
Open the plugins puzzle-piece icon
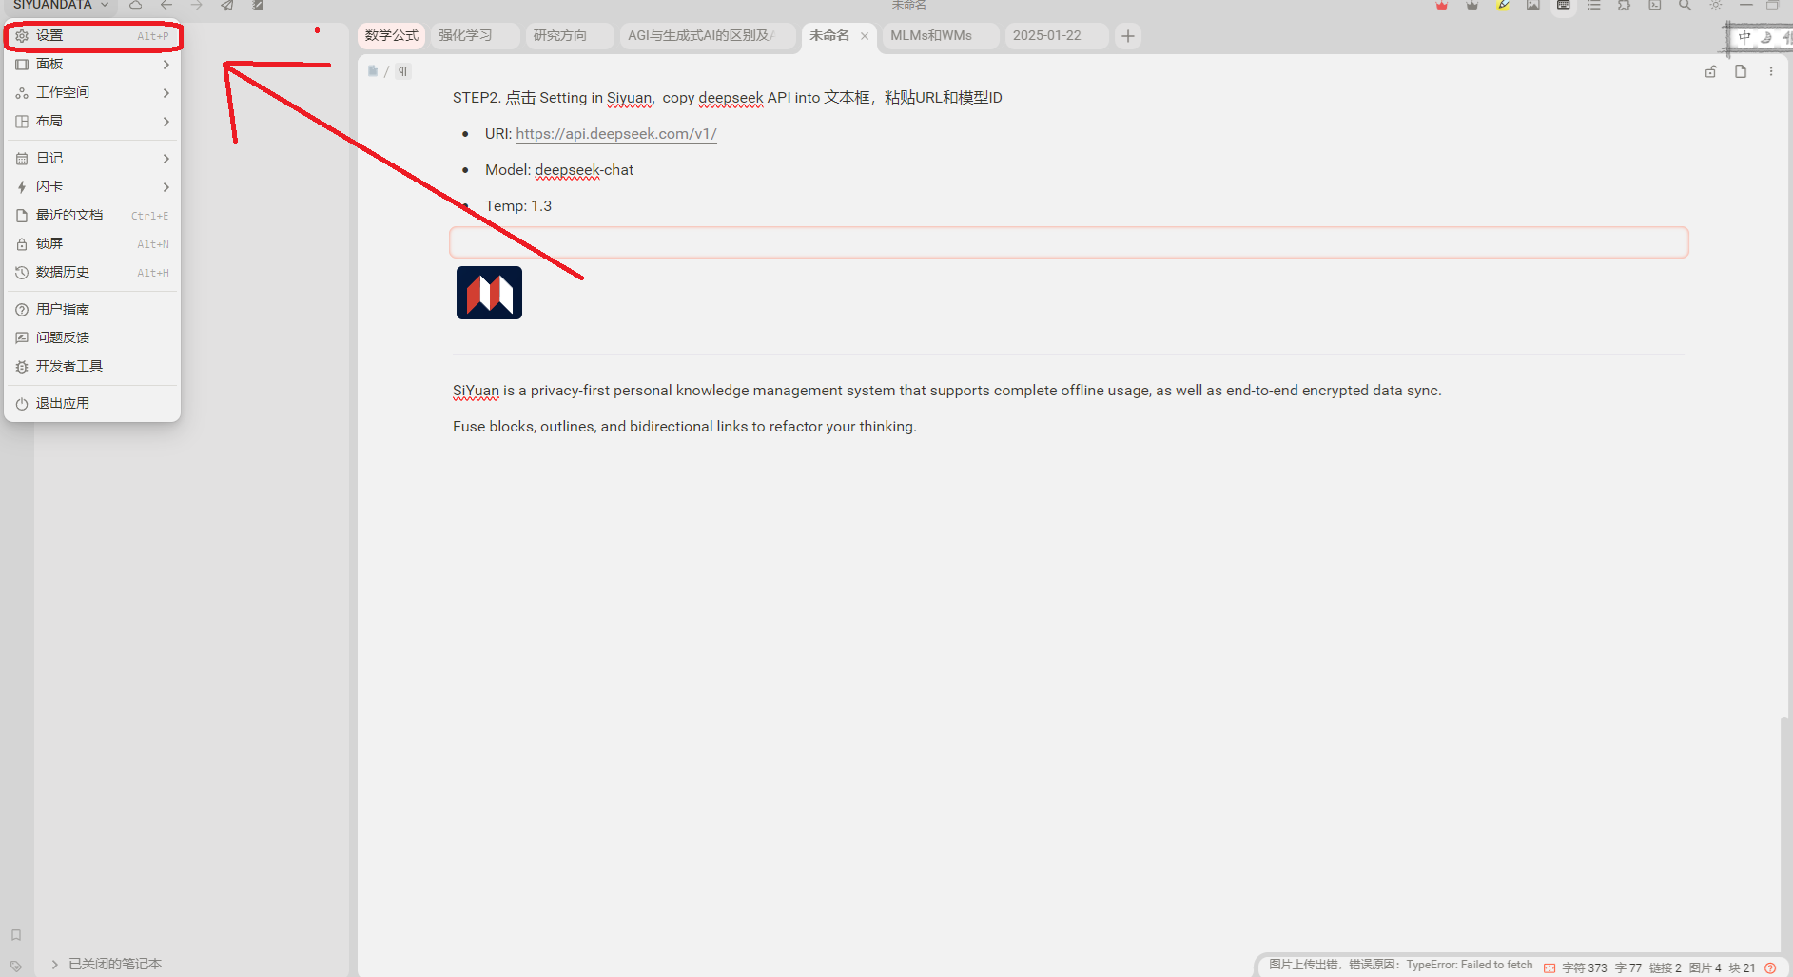(1624, 6)
